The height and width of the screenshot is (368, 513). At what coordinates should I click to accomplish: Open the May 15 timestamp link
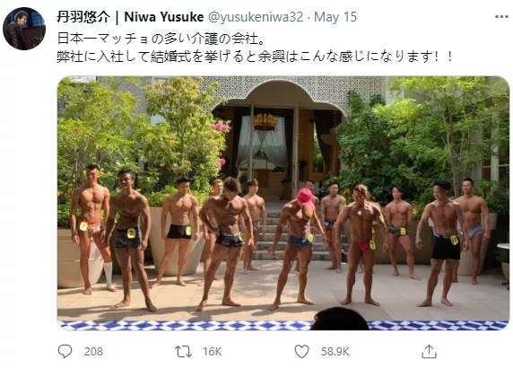[x=335, y=17]
